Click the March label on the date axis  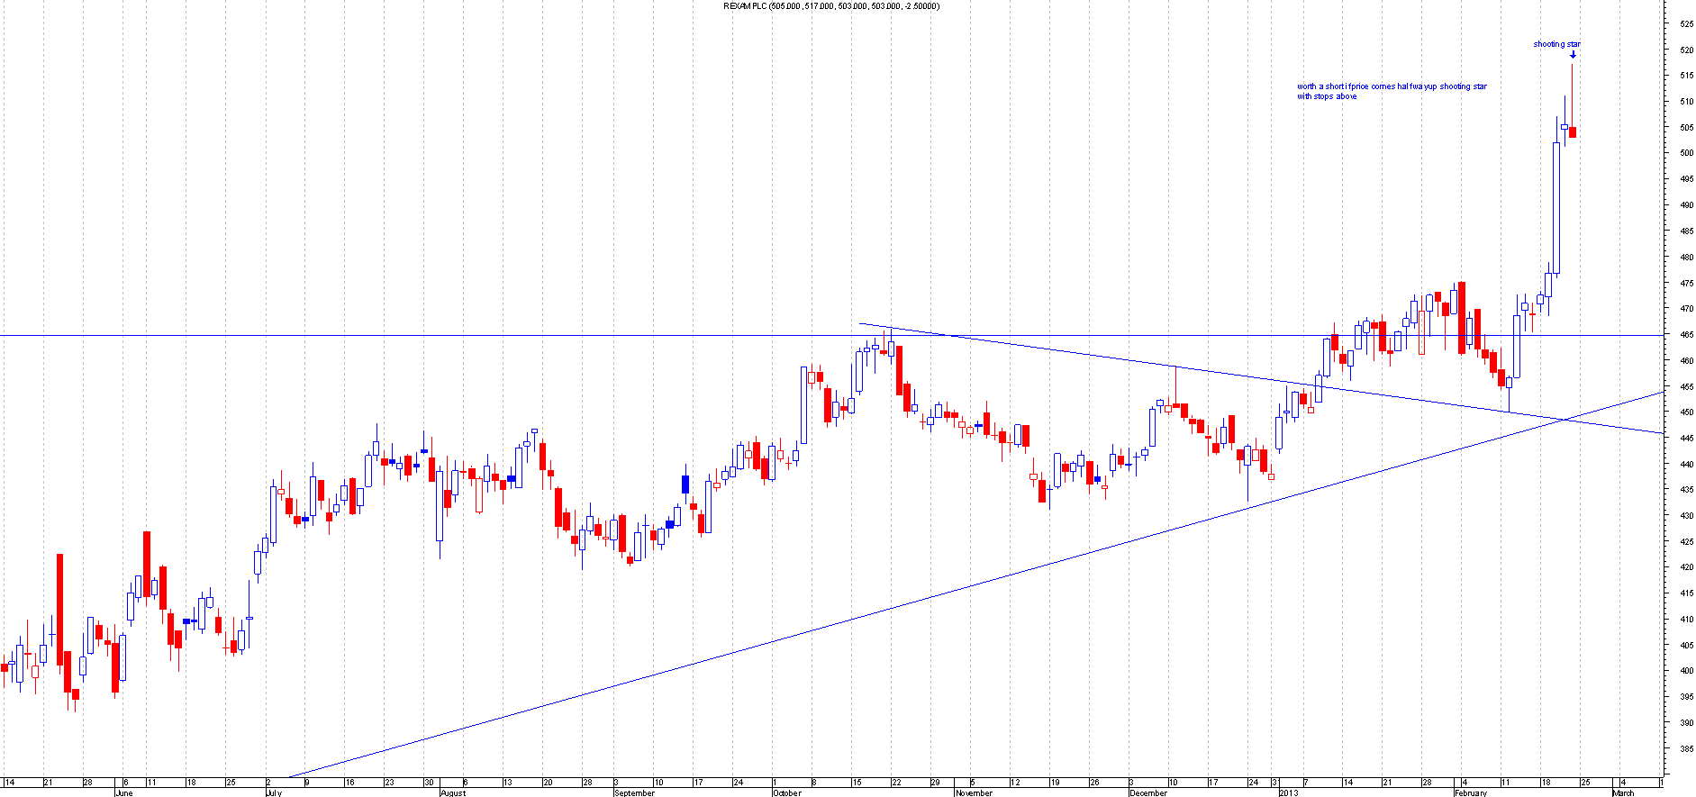point(1623,793)
